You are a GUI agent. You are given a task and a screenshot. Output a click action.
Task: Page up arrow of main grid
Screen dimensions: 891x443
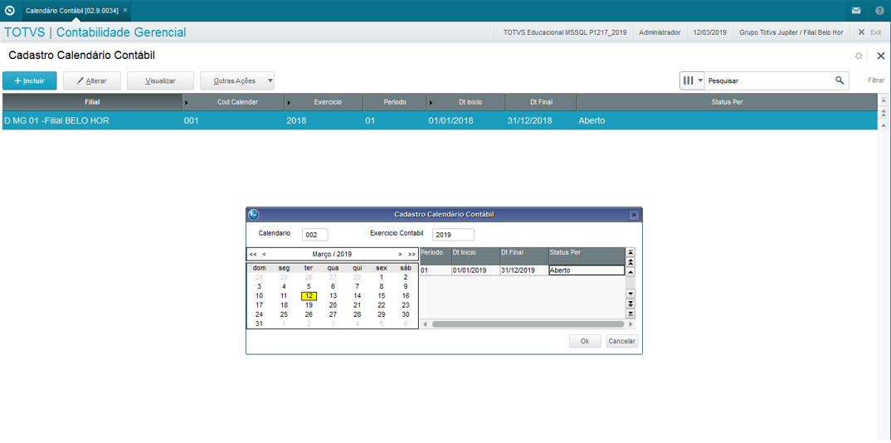pyautogui.click(x=884, y=112)
